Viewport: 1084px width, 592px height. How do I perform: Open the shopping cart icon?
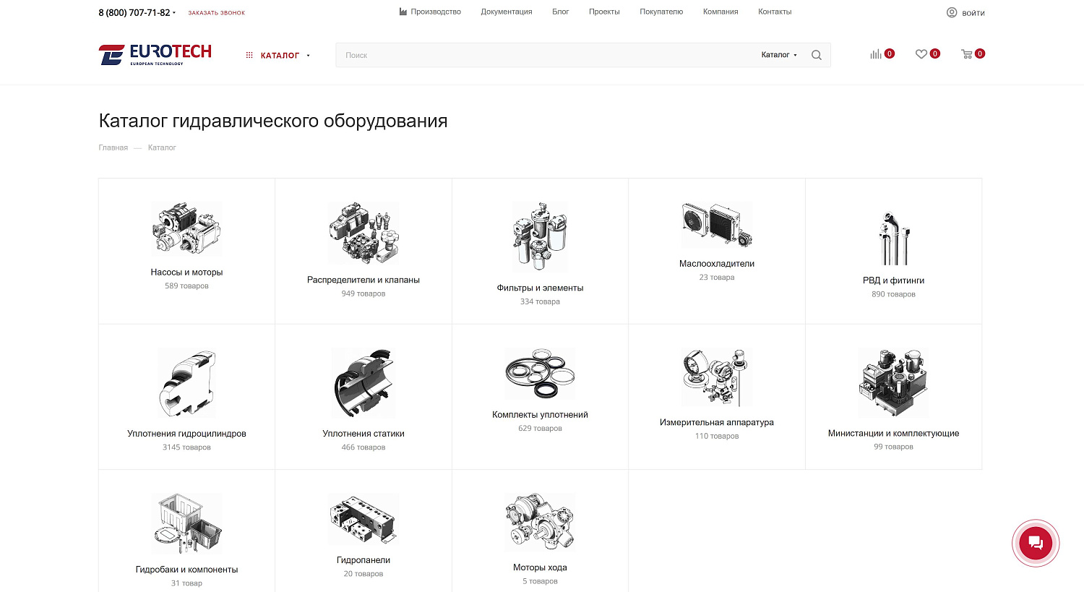pyautogui.click(x=966, y=54)
